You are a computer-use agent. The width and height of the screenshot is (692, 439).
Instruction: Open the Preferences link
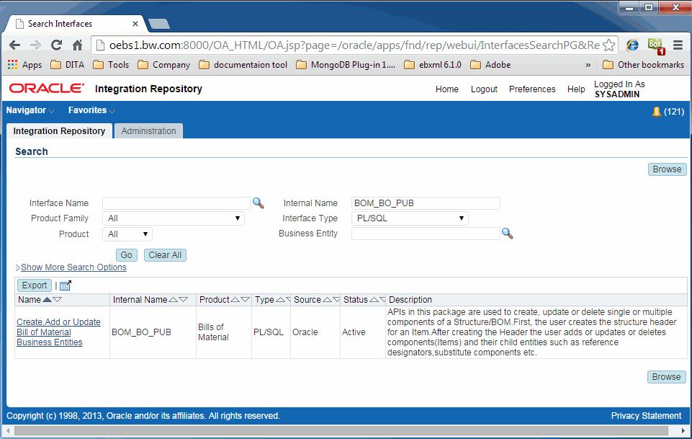tap(532, 89)
